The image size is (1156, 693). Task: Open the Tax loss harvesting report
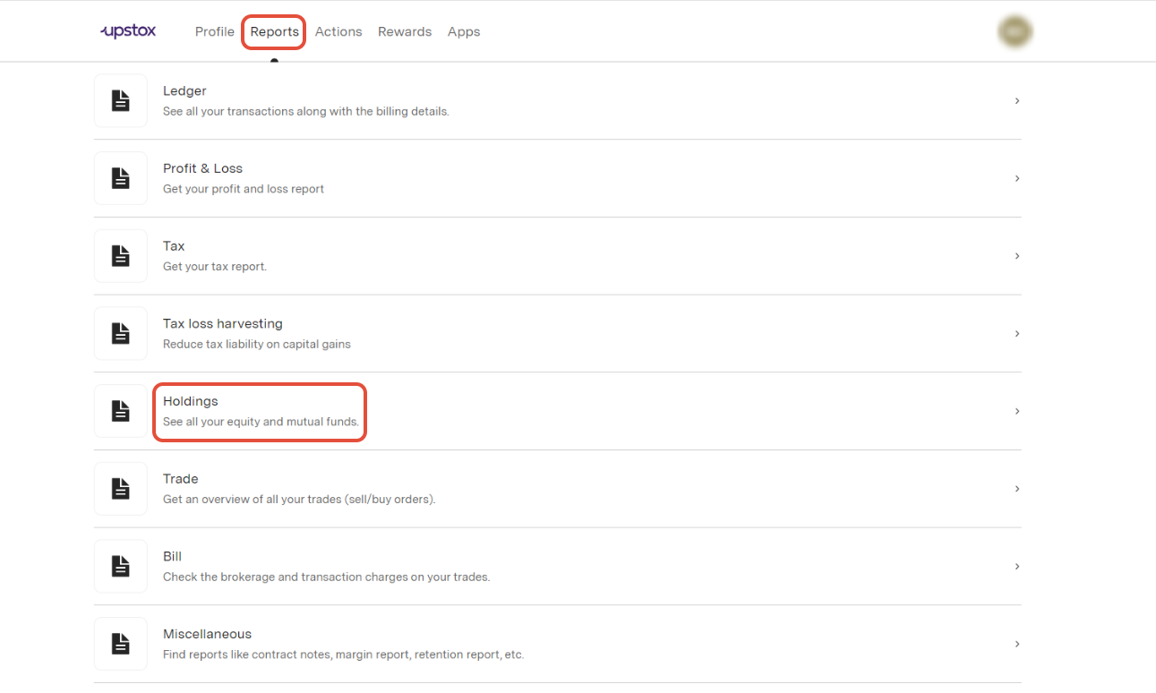click(223, 324)
